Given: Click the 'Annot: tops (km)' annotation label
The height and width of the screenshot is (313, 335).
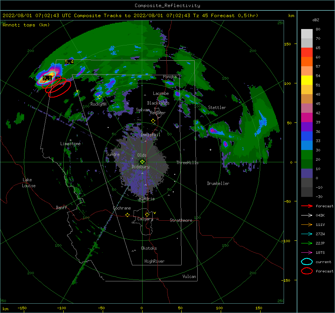Looking at the screenshot, I should tap(26, 25).
